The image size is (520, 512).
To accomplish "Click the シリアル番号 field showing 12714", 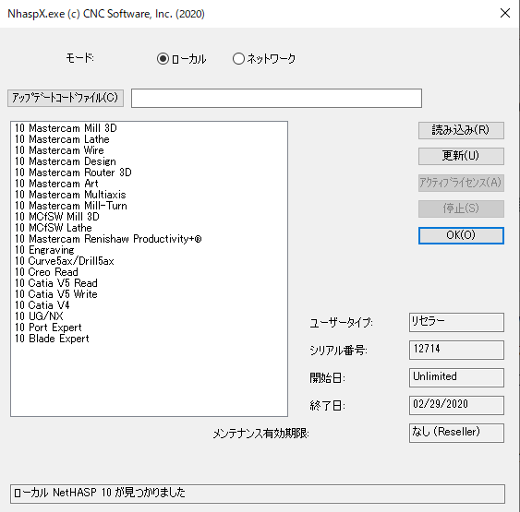I will tap(456, 350).
